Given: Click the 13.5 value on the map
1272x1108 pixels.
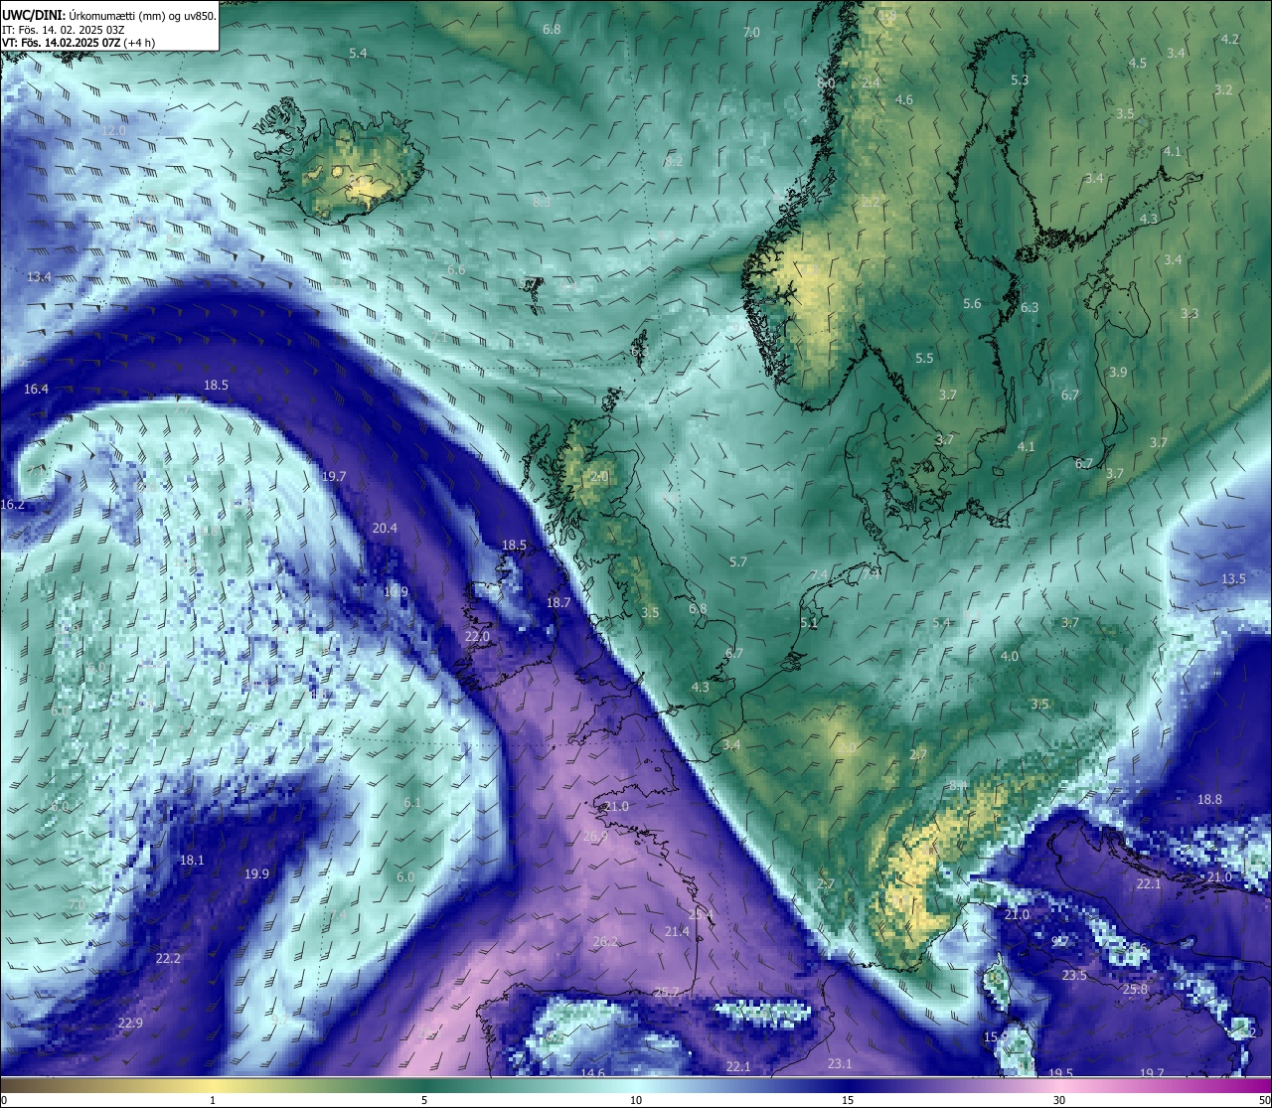Looking at the screenshot, I should point(1233,579).
